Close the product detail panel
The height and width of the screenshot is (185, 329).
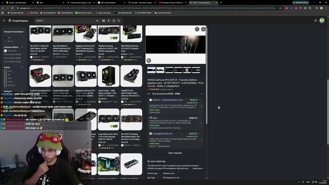(x=203, y=29)
